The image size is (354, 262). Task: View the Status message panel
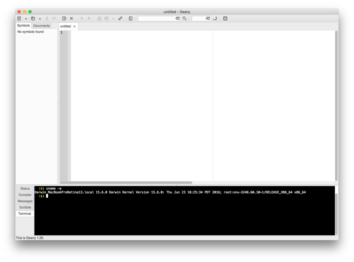point(25,188)
